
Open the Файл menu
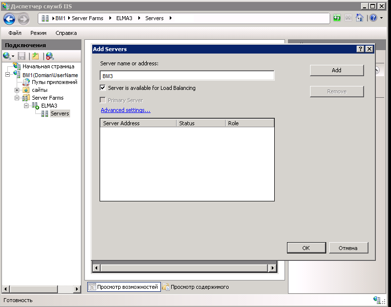point(15,33)
